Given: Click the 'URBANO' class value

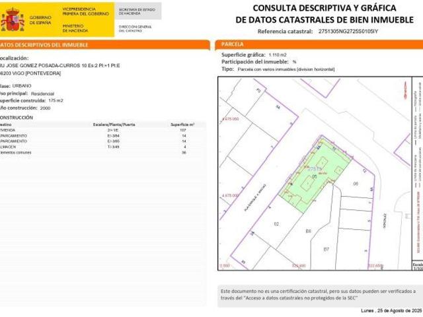Looking at the screenshot, I should coord(22,86).
